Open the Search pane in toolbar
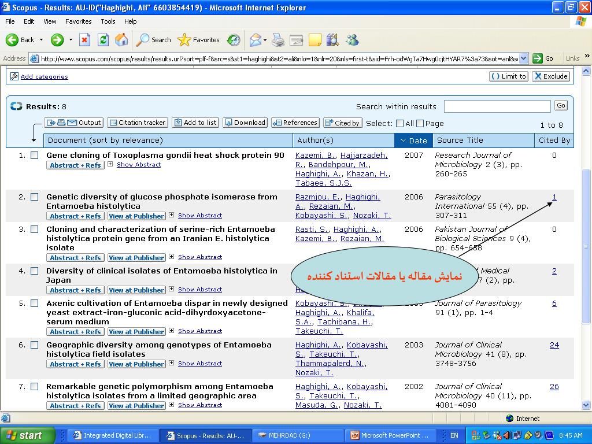This screenshot has width=592, height=444. [154, 40]
